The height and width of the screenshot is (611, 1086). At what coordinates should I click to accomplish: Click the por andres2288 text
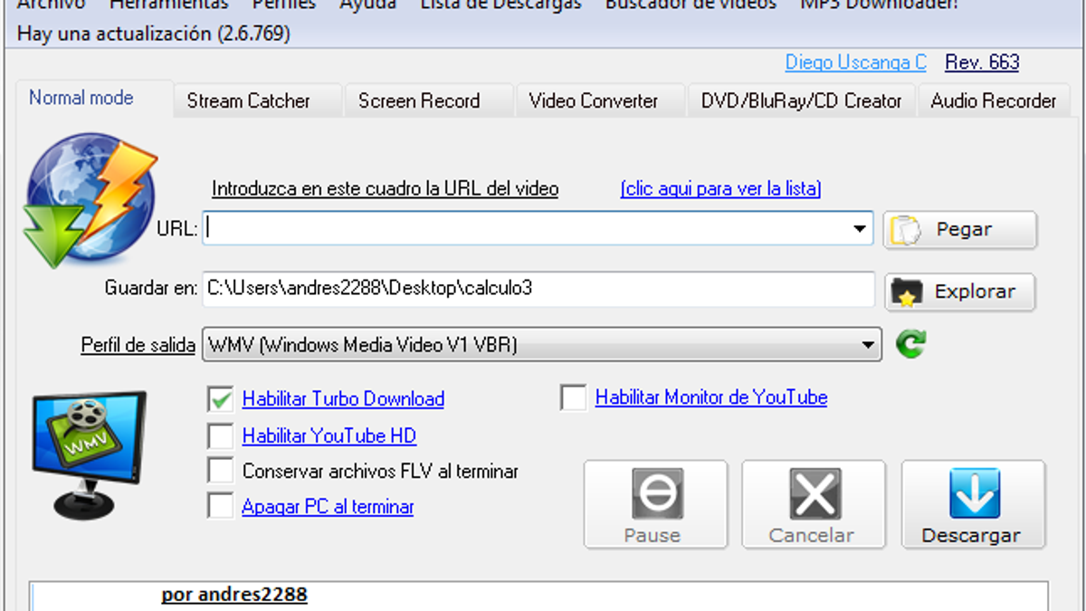point(234,595)
